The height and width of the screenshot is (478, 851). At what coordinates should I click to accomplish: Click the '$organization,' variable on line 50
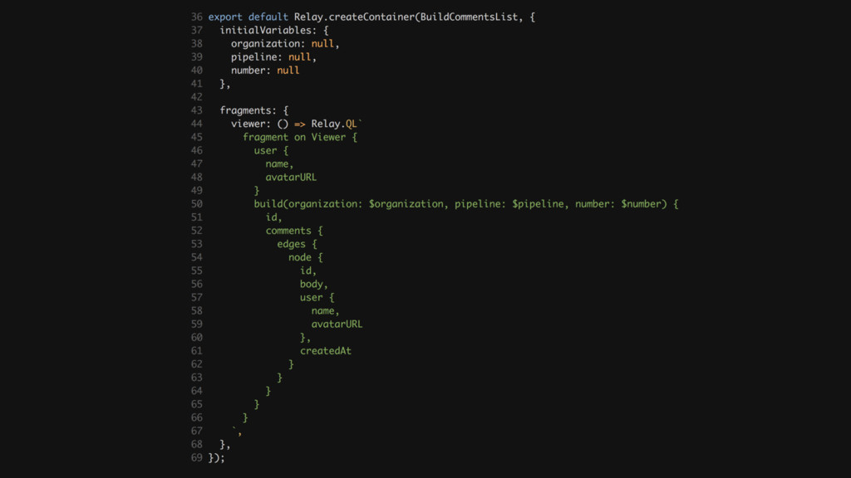(x=409, y=204)
